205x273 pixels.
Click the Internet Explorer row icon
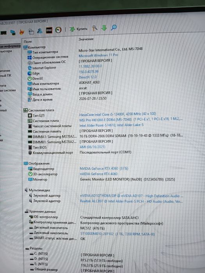click(30, 68)
